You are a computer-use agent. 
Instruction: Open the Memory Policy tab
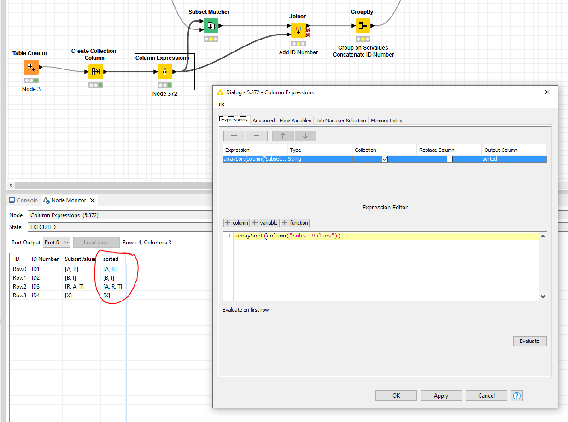point(386,121)
